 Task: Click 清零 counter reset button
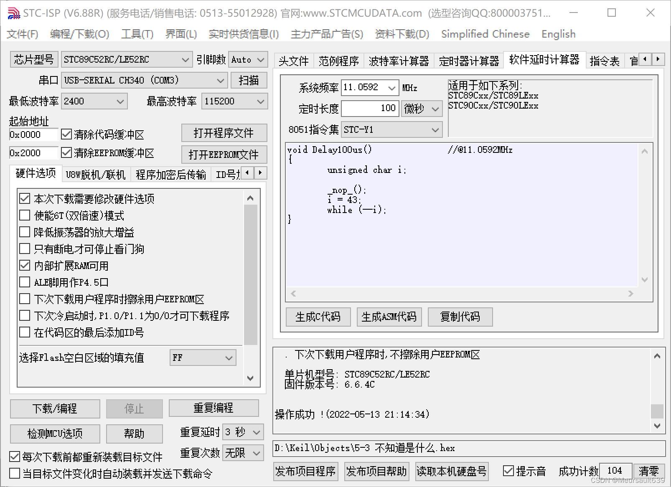point(648,471)
